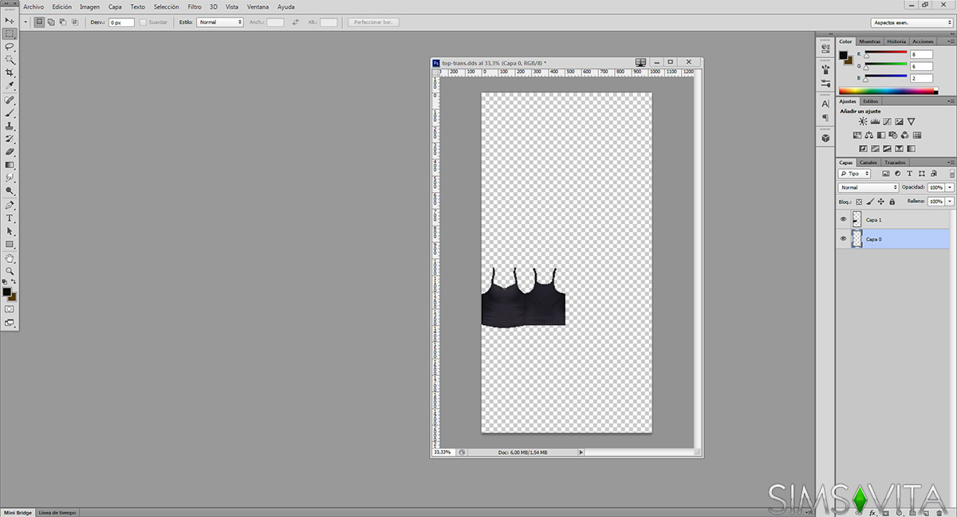
Task: Select the Brush tool
Action: click(10, 113)
